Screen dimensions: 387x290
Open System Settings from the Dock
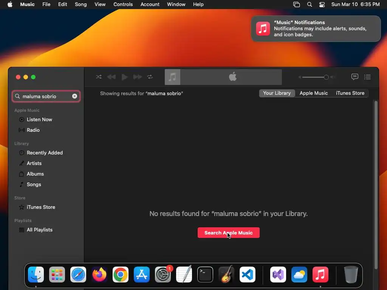(x=163, y=275)
